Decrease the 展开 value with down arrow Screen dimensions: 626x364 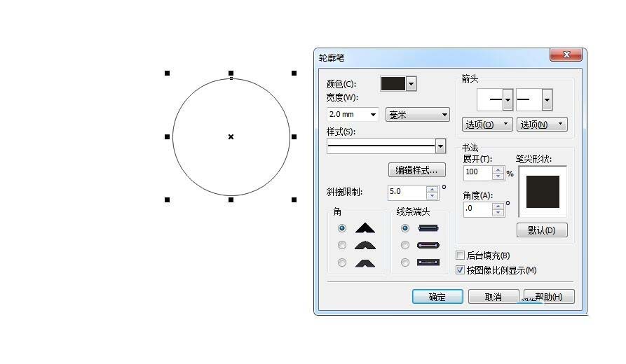pyautogui.click(x=498, y=176)
